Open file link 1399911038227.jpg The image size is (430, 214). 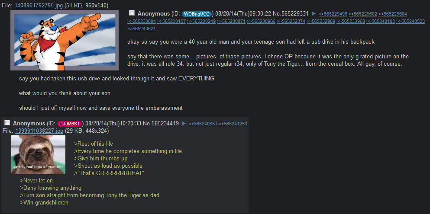coord(39,131)
